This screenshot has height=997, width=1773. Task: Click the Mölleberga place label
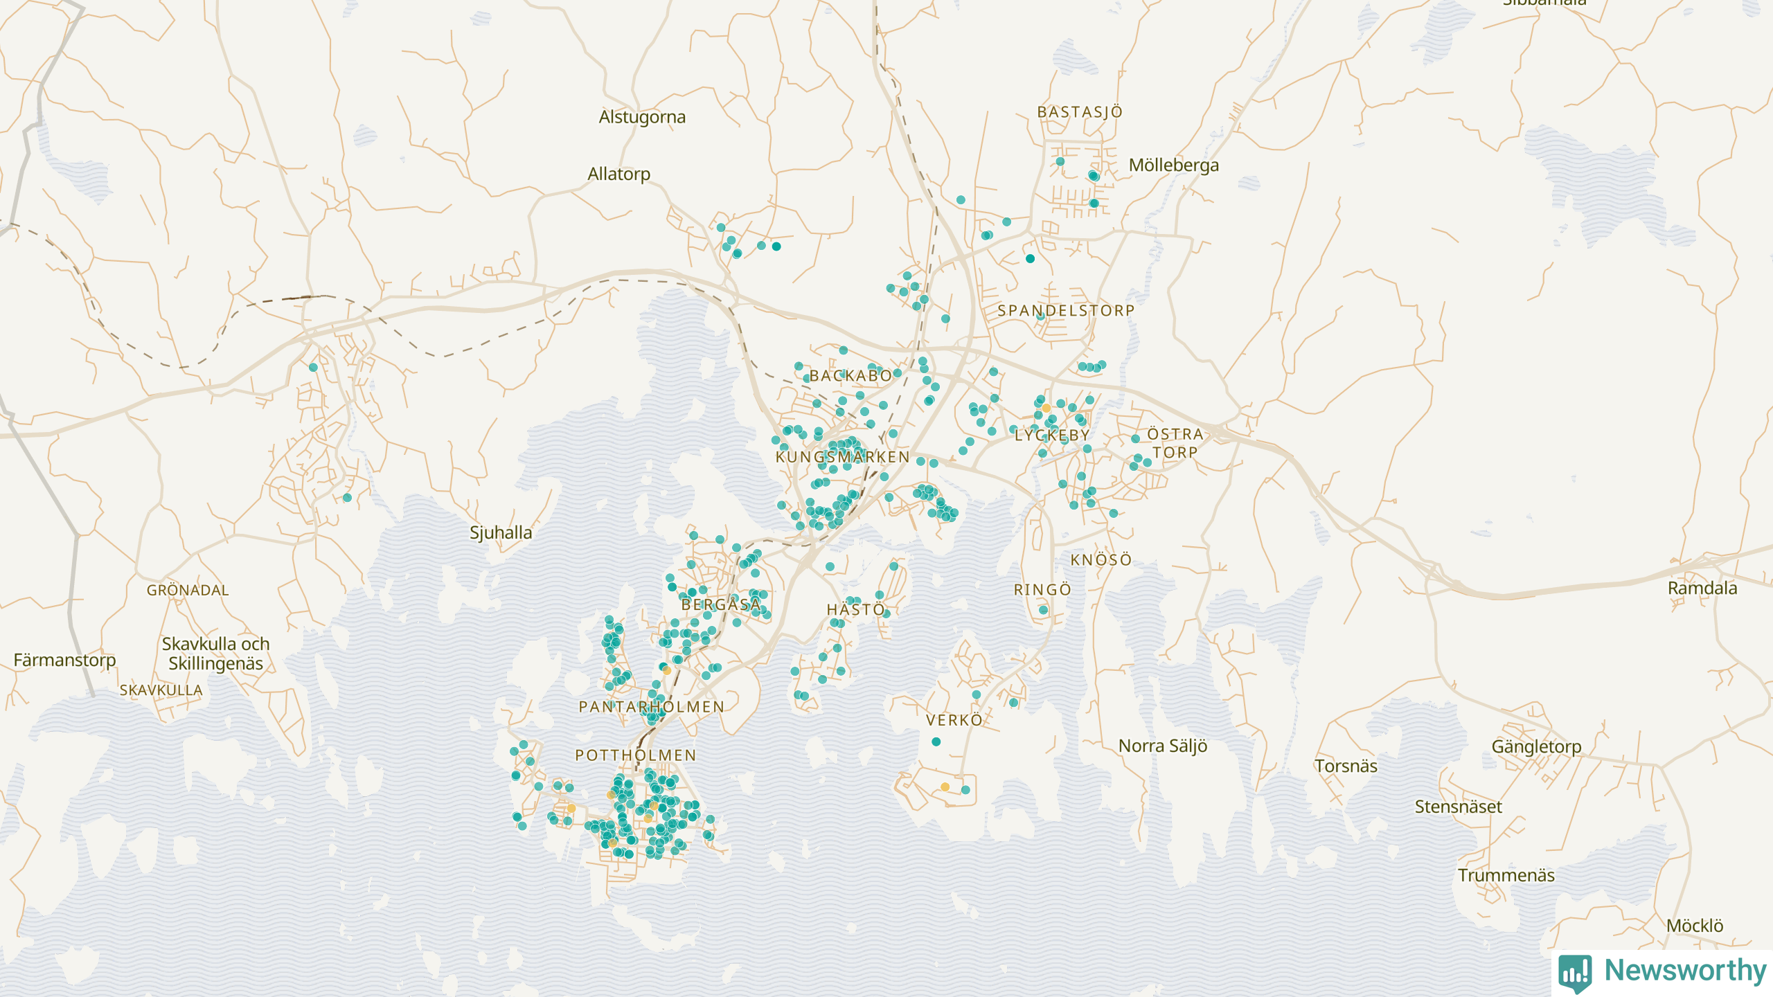[x=1173, y=165]
